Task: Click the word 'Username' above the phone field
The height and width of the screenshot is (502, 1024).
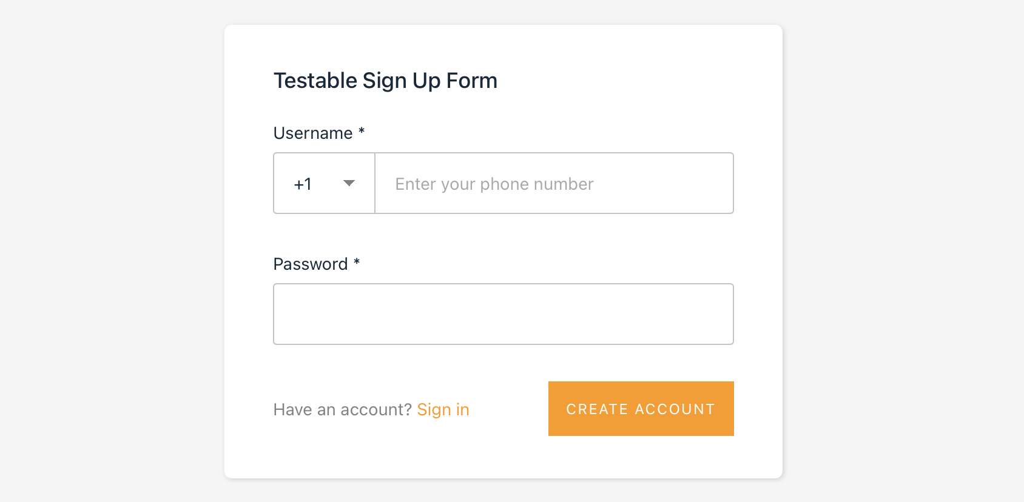Action: click(x=313, y=133)
